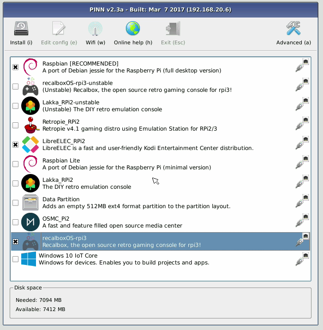
Task: Open the Wifi antenna icon
Action: pyautogui.click(x=96, y=28)
